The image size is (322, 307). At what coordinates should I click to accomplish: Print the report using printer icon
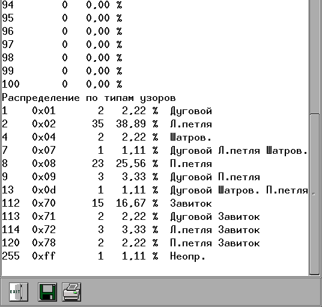pyautogui.click(x=71, y=292)
